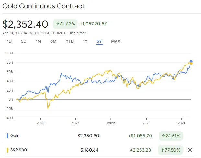Select the 5Y time range tab

click(99, 41)
